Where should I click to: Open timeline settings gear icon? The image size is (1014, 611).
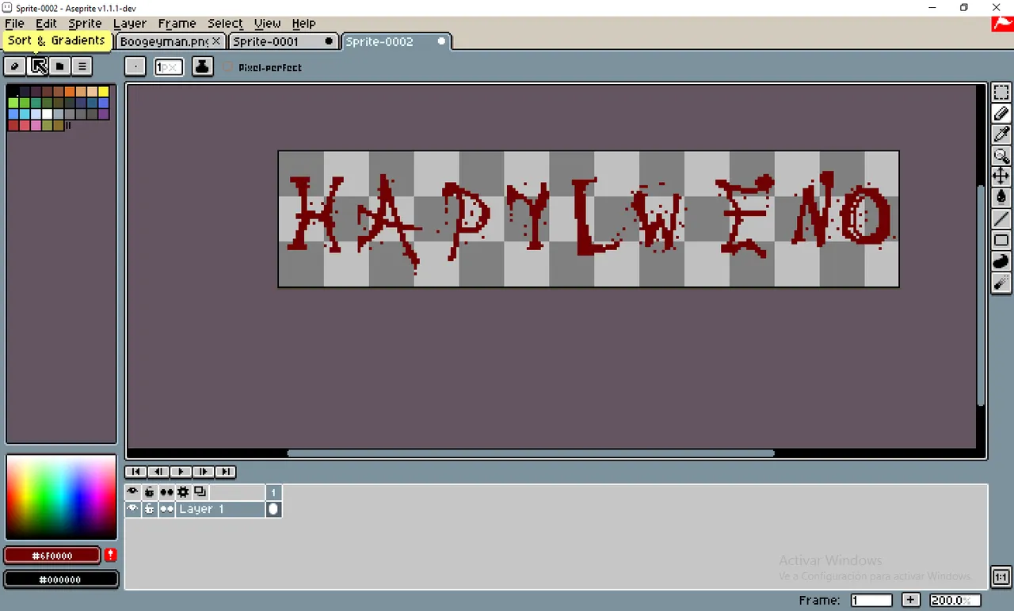183,492
